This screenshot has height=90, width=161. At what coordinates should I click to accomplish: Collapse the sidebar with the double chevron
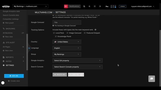click(29, 48)
